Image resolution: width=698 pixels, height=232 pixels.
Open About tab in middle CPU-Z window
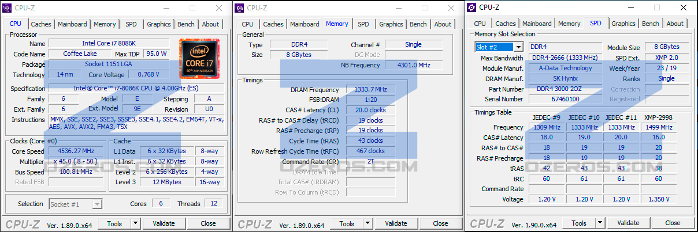[x=443, y=24]
